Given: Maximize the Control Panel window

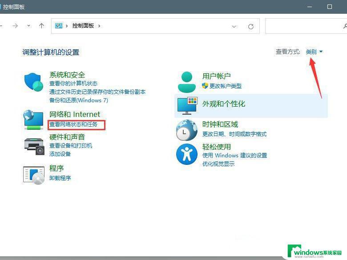Looking at the screenshot, I should [x=330, y=7].
